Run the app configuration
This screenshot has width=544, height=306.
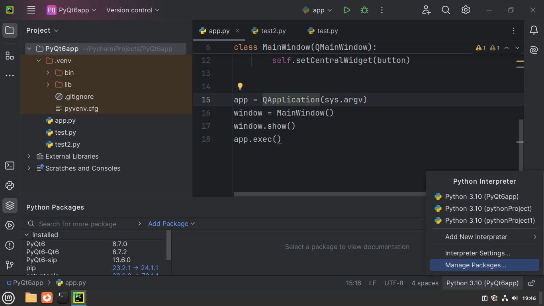click(347, 10)
